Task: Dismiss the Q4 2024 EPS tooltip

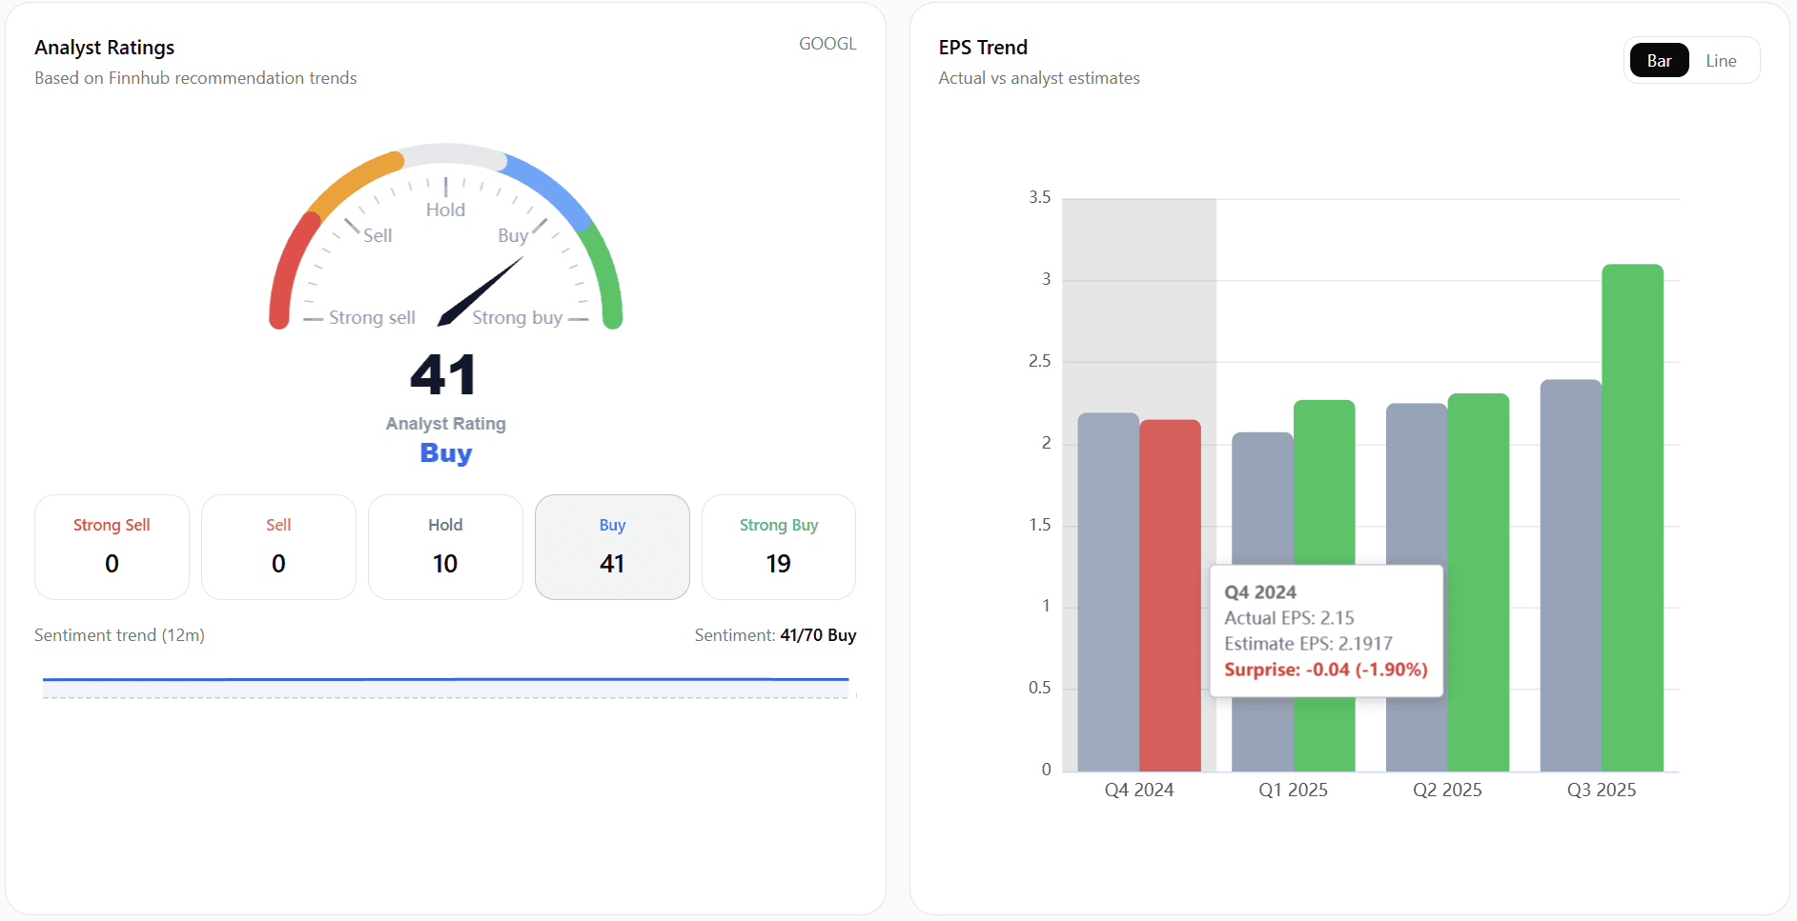Action: 1326,631
